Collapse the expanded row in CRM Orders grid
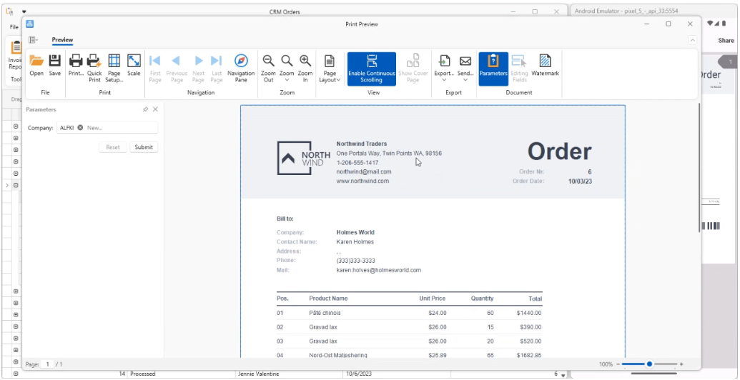 pyautogui.click(x=16, y=186)
